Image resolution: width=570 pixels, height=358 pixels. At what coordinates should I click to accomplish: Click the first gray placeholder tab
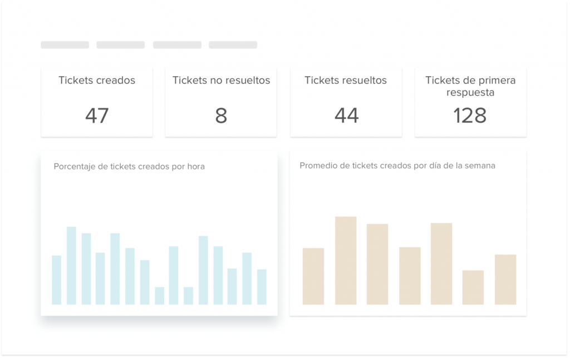[65, 45]
